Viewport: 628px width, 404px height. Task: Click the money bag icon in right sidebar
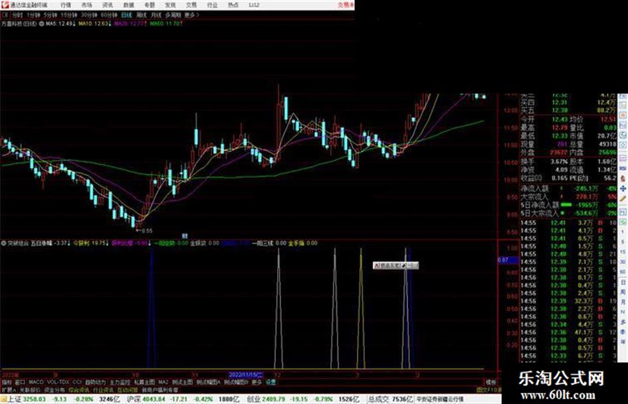tap(623, 178)
